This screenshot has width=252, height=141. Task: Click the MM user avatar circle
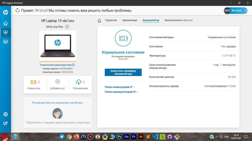(227, 11)
